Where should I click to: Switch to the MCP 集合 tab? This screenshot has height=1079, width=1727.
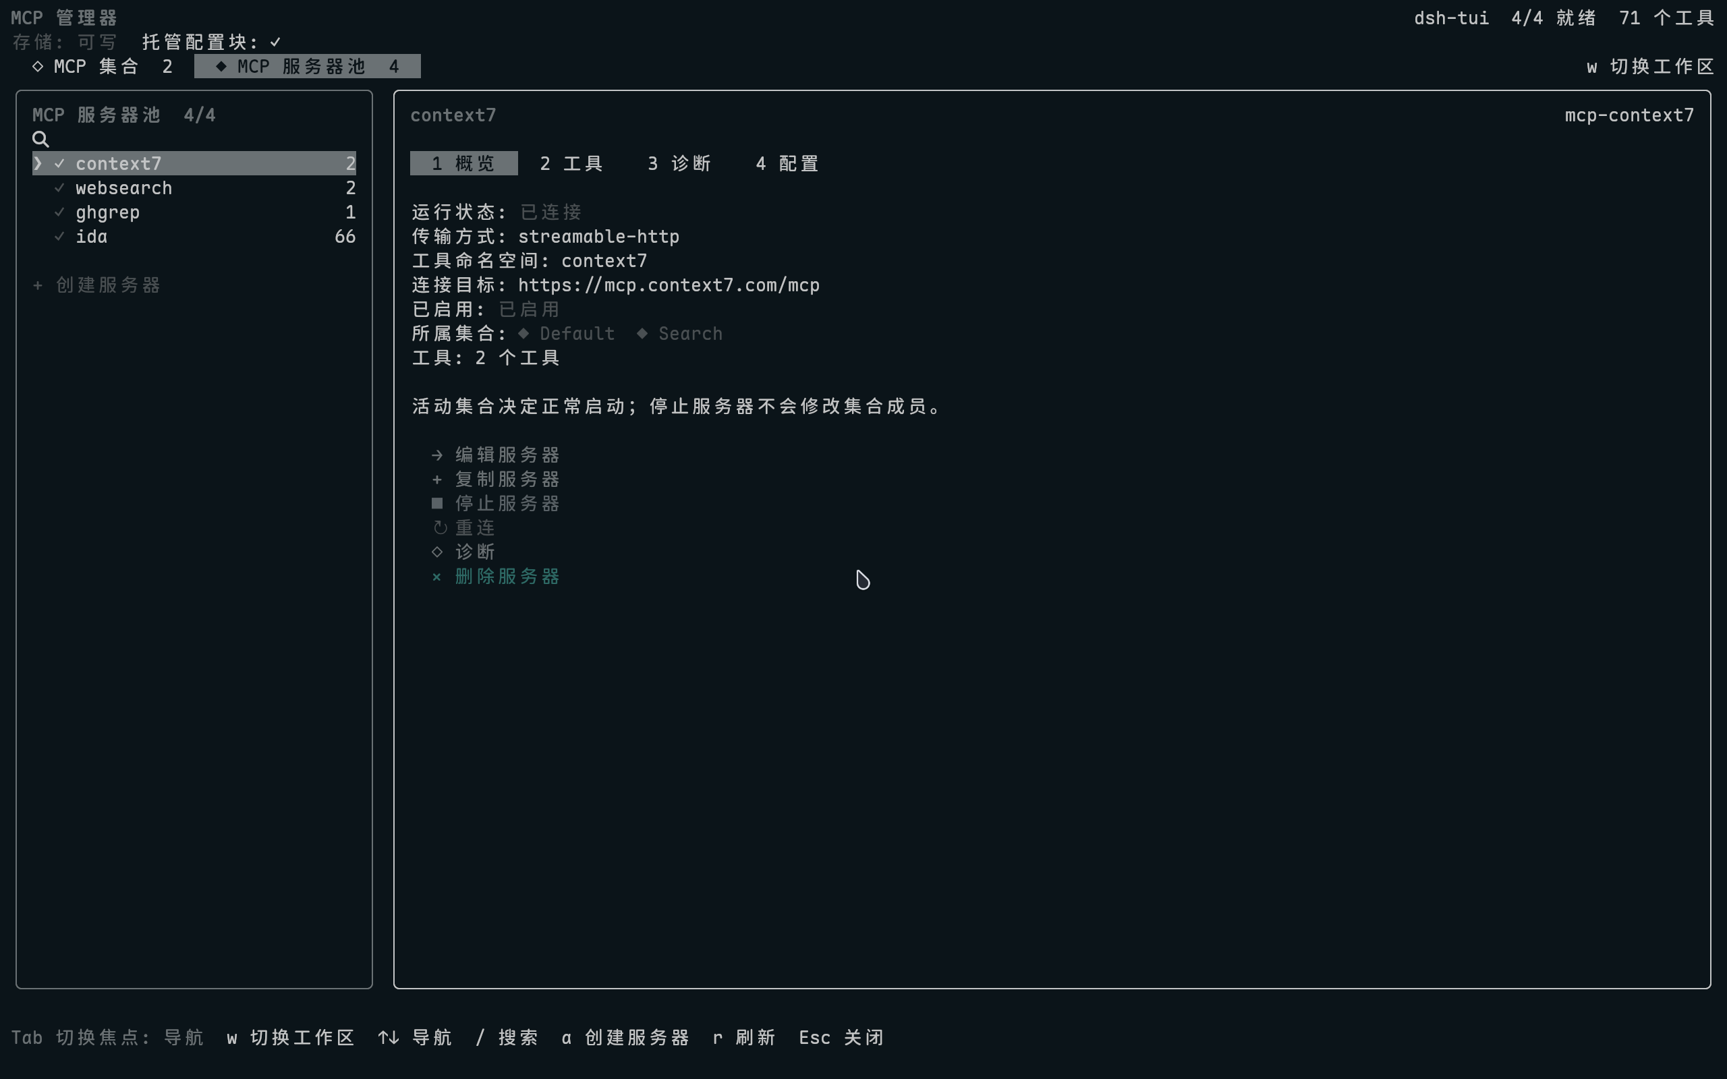(x=102, y=66)
